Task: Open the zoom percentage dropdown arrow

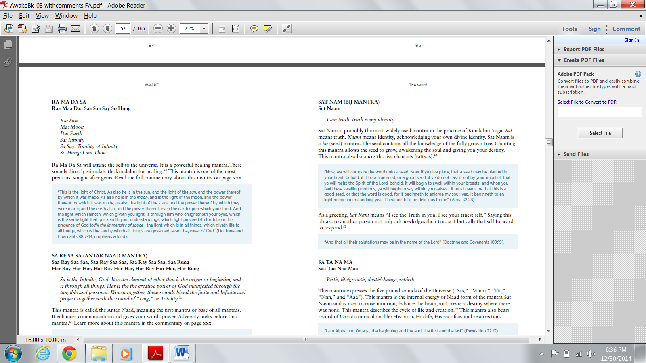Action: pyautogui.click(x=204, y=29)
